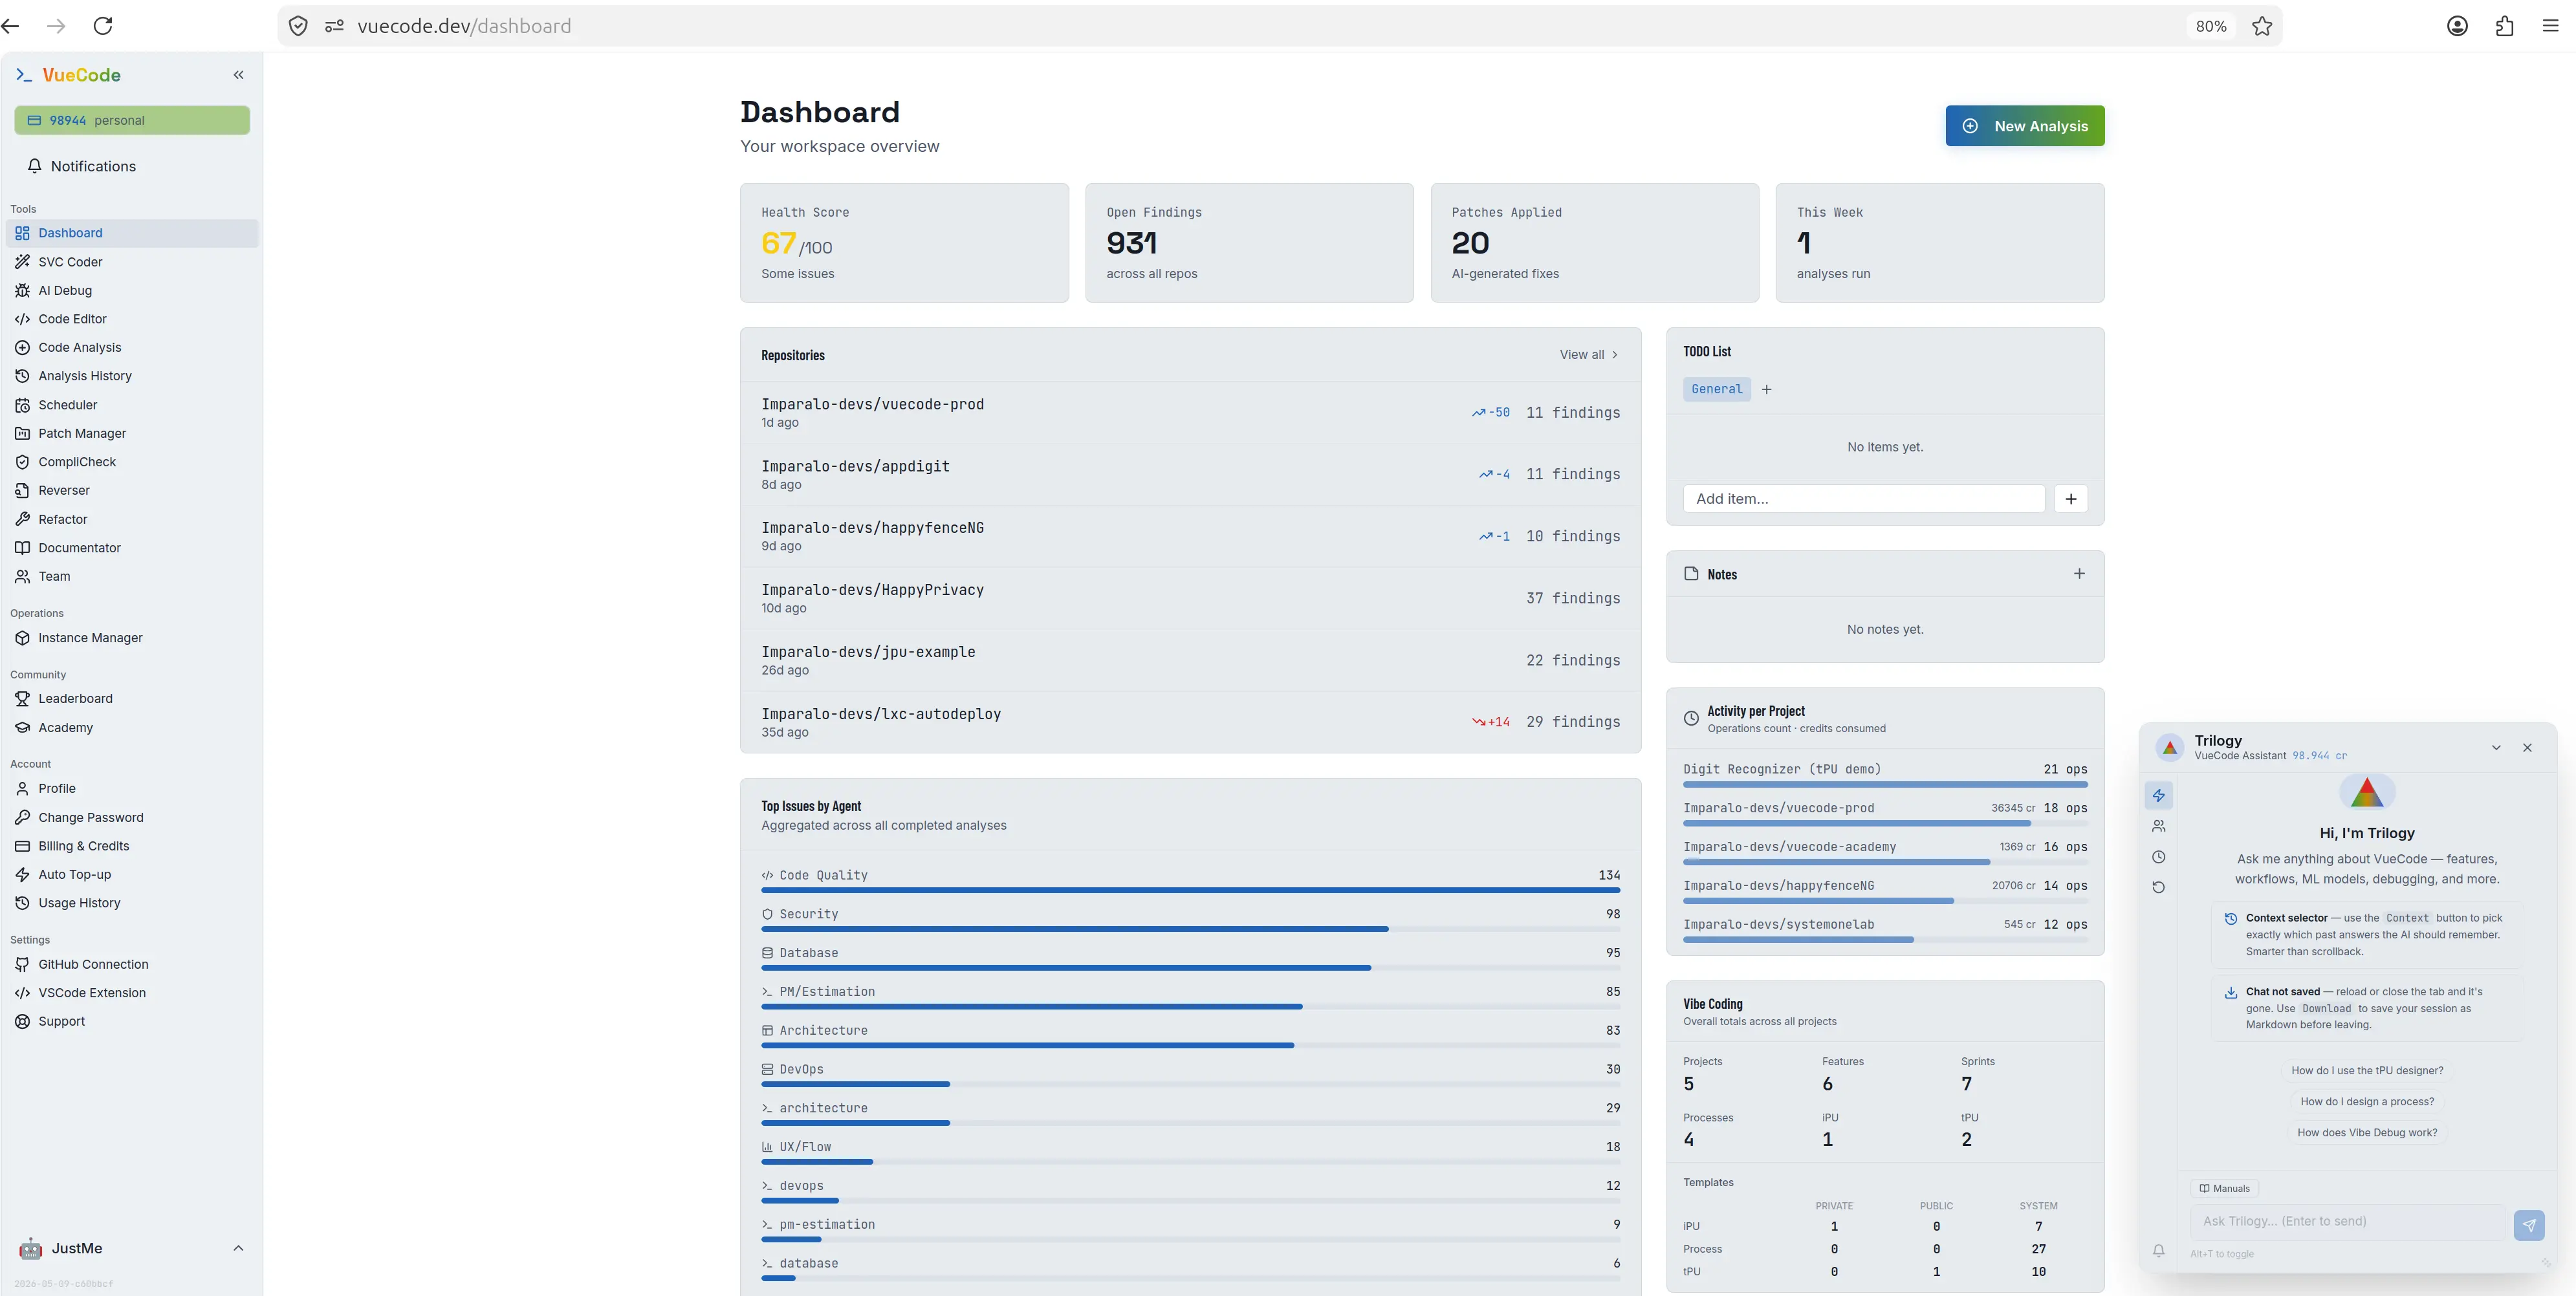Select the General tab in TODO List
Viewport: 2576px width, 1296px height.
click(1716, 389)
